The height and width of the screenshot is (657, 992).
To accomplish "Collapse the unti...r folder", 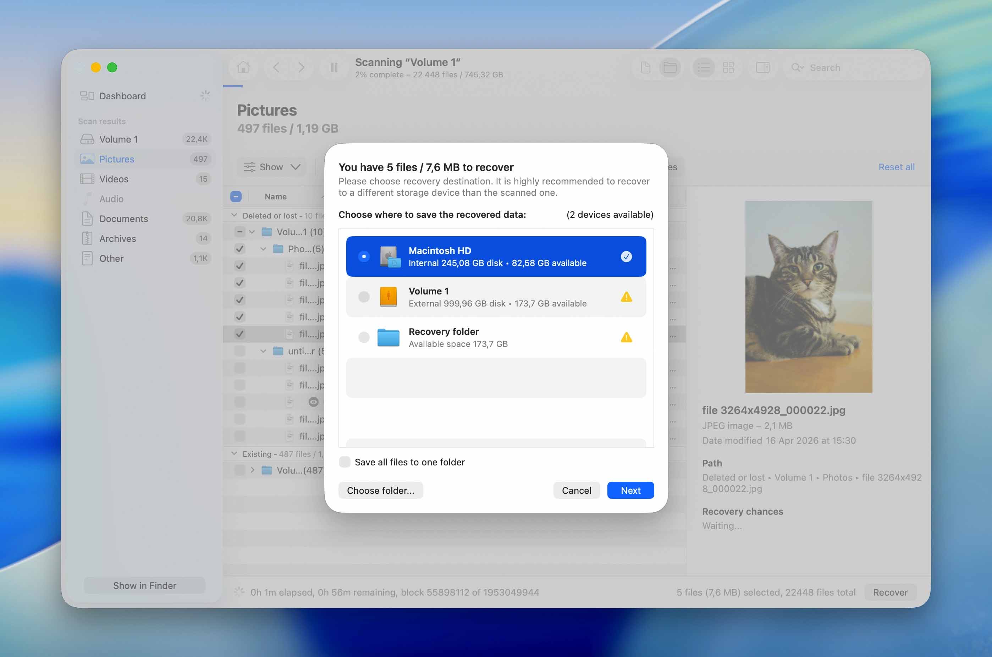I will pos(263,351).
